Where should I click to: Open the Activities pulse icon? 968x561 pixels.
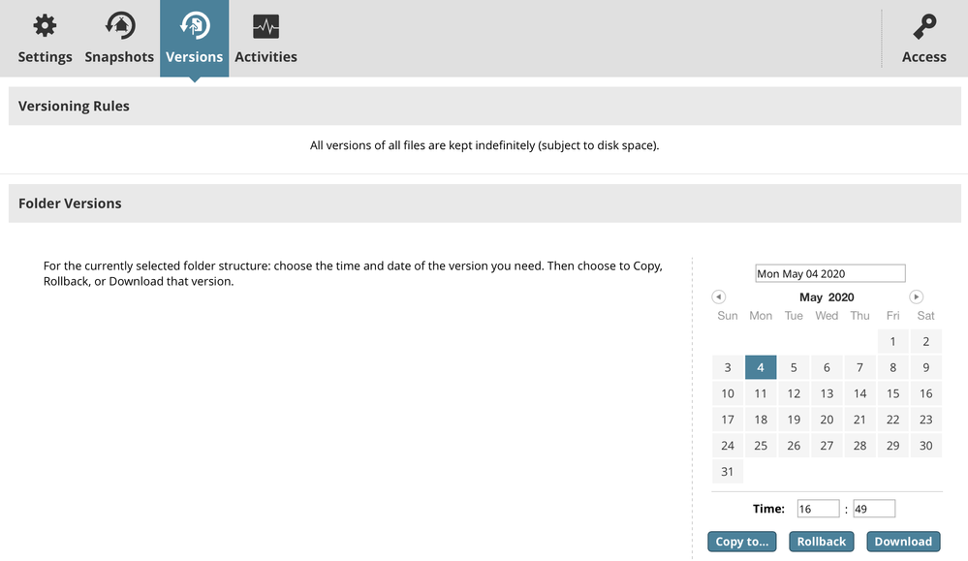click(265, 26)
